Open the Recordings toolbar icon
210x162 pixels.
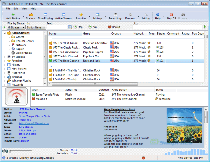pos(115,15)
